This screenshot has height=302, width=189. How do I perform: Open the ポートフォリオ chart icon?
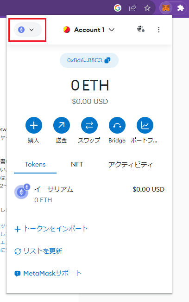coord(145,125)
